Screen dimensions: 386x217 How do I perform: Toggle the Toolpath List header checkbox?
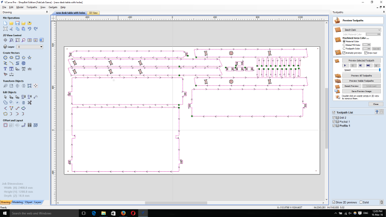334,113
